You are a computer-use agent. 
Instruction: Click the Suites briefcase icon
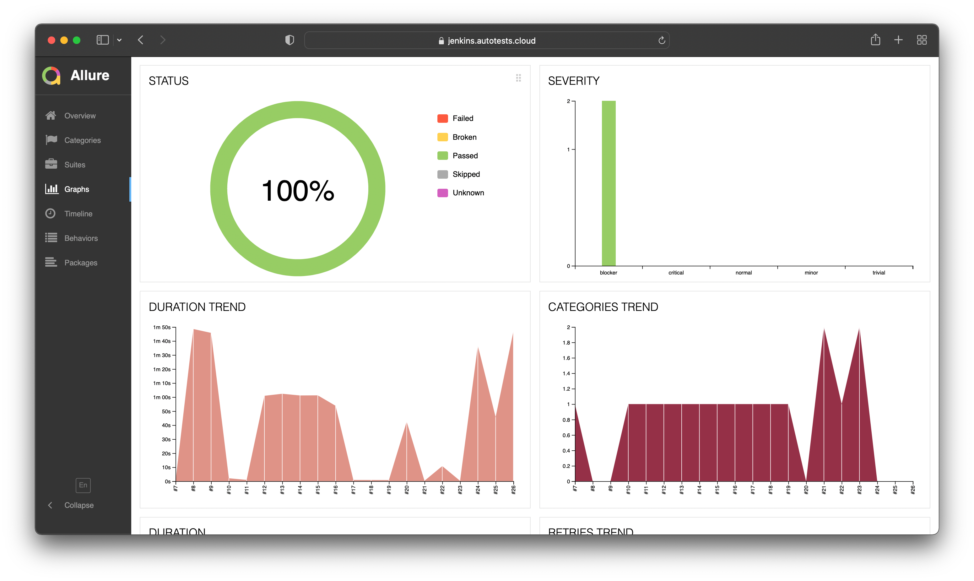[51, 164]
